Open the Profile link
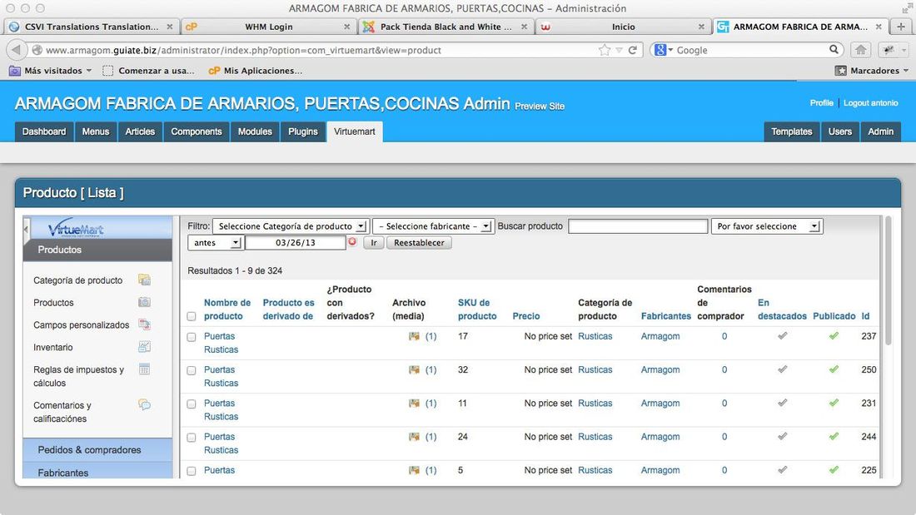 (821, 103)
